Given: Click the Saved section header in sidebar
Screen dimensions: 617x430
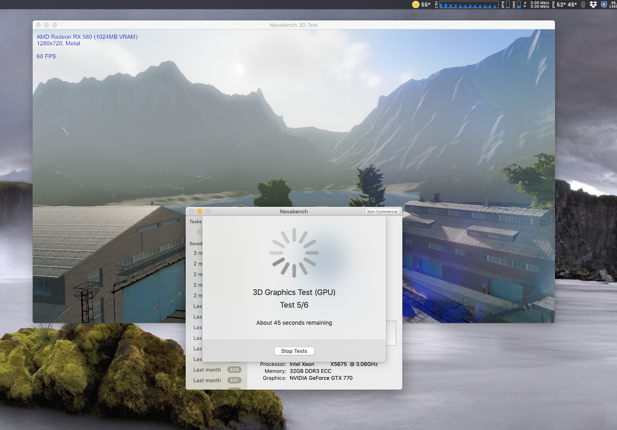Looking at the screenshot, I should click(x=196, y=244).
